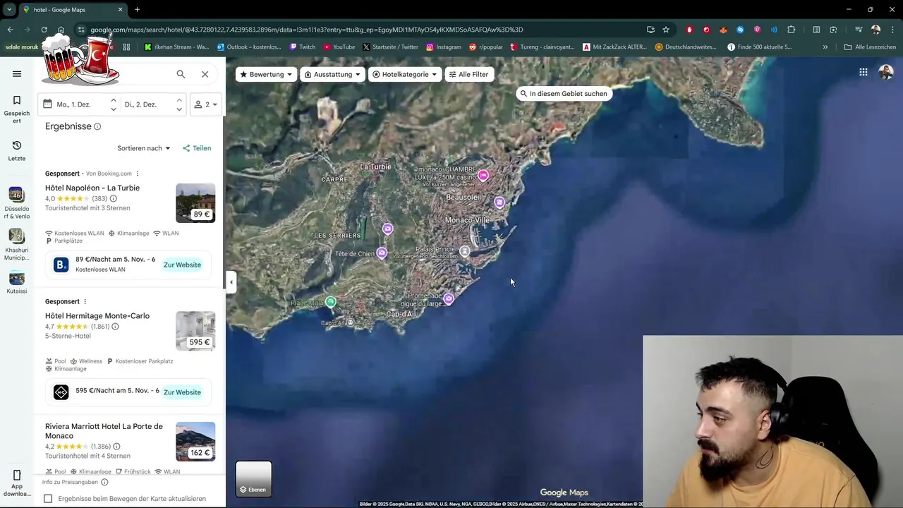Increase check-in date with up arrow
903x508 pixels.
114,100
